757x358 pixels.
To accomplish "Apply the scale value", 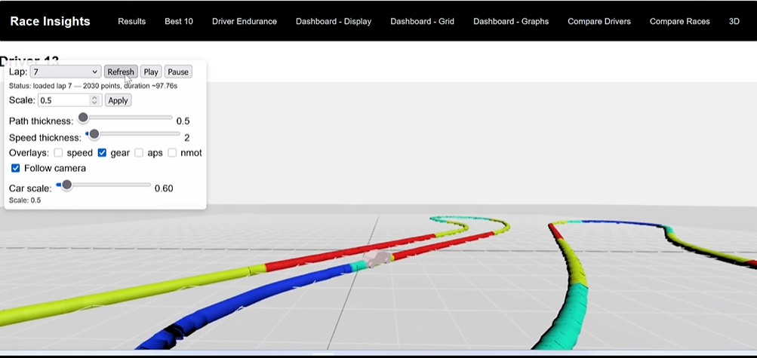I will (x=118, y=100).
